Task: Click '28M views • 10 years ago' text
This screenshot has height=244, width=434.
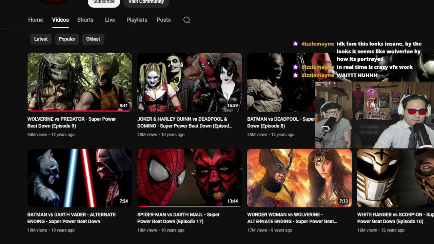Action: coord(161,135)
